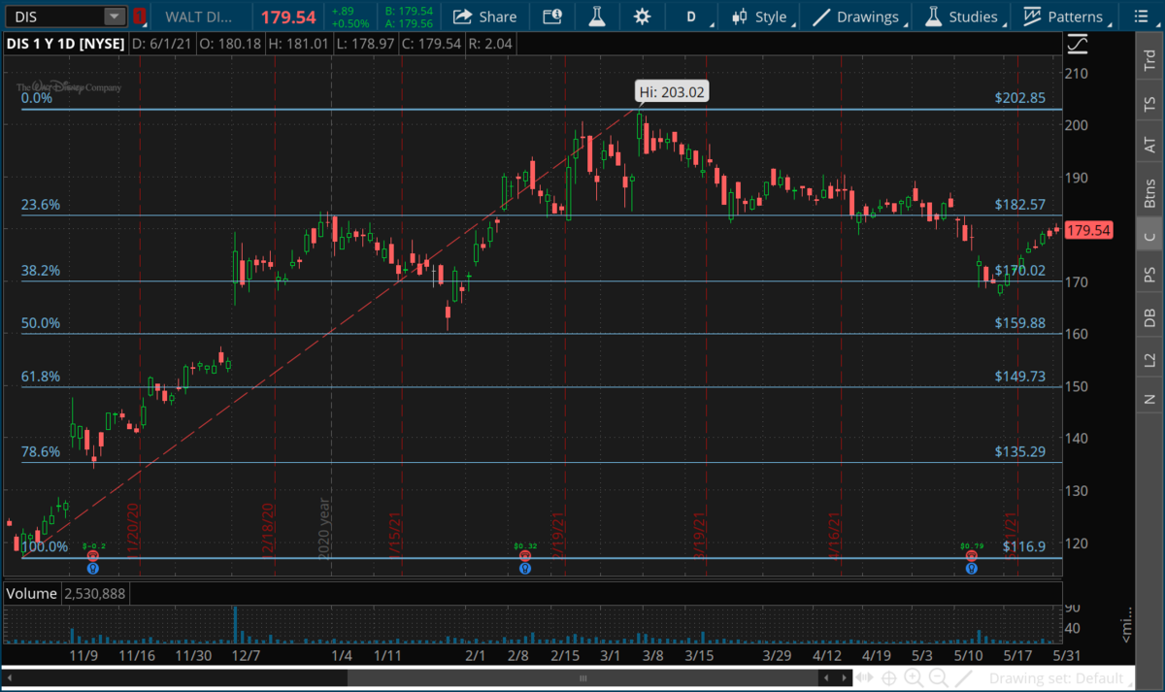Image resolution: width=1165 pixels, height=692 pixels.
Task: Open the Btns sidebar tab
Action: point(1149,193)
